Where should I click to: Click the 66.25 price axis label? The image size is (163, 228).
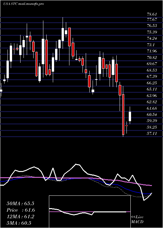point(152,83)
